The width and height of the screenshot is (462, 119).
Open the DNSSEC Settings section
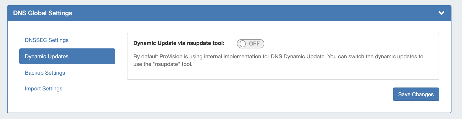click(46, 40)
